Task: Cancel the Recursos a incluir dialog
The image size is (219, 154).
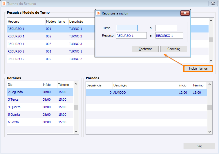Action: point(174,49)
